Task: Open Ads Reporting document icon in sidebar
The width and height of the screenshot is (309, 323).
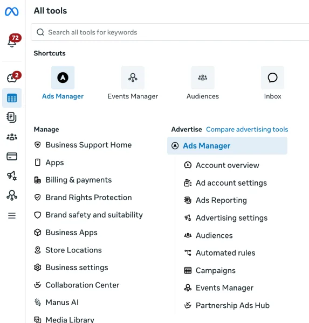Action: coord(12,117)
